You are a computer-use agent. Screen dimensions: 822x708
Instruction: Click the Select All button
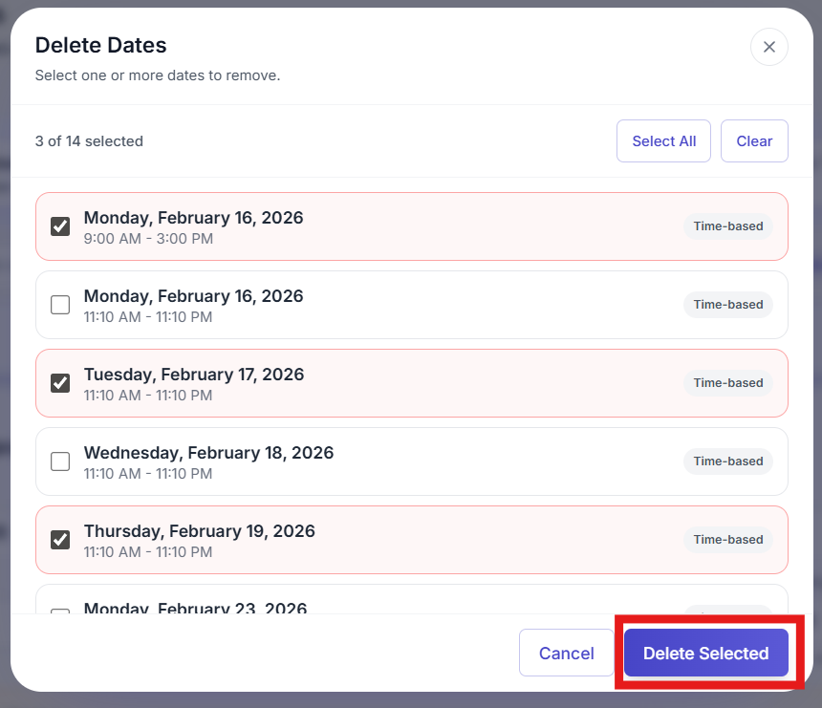click(x=663, y=141)
